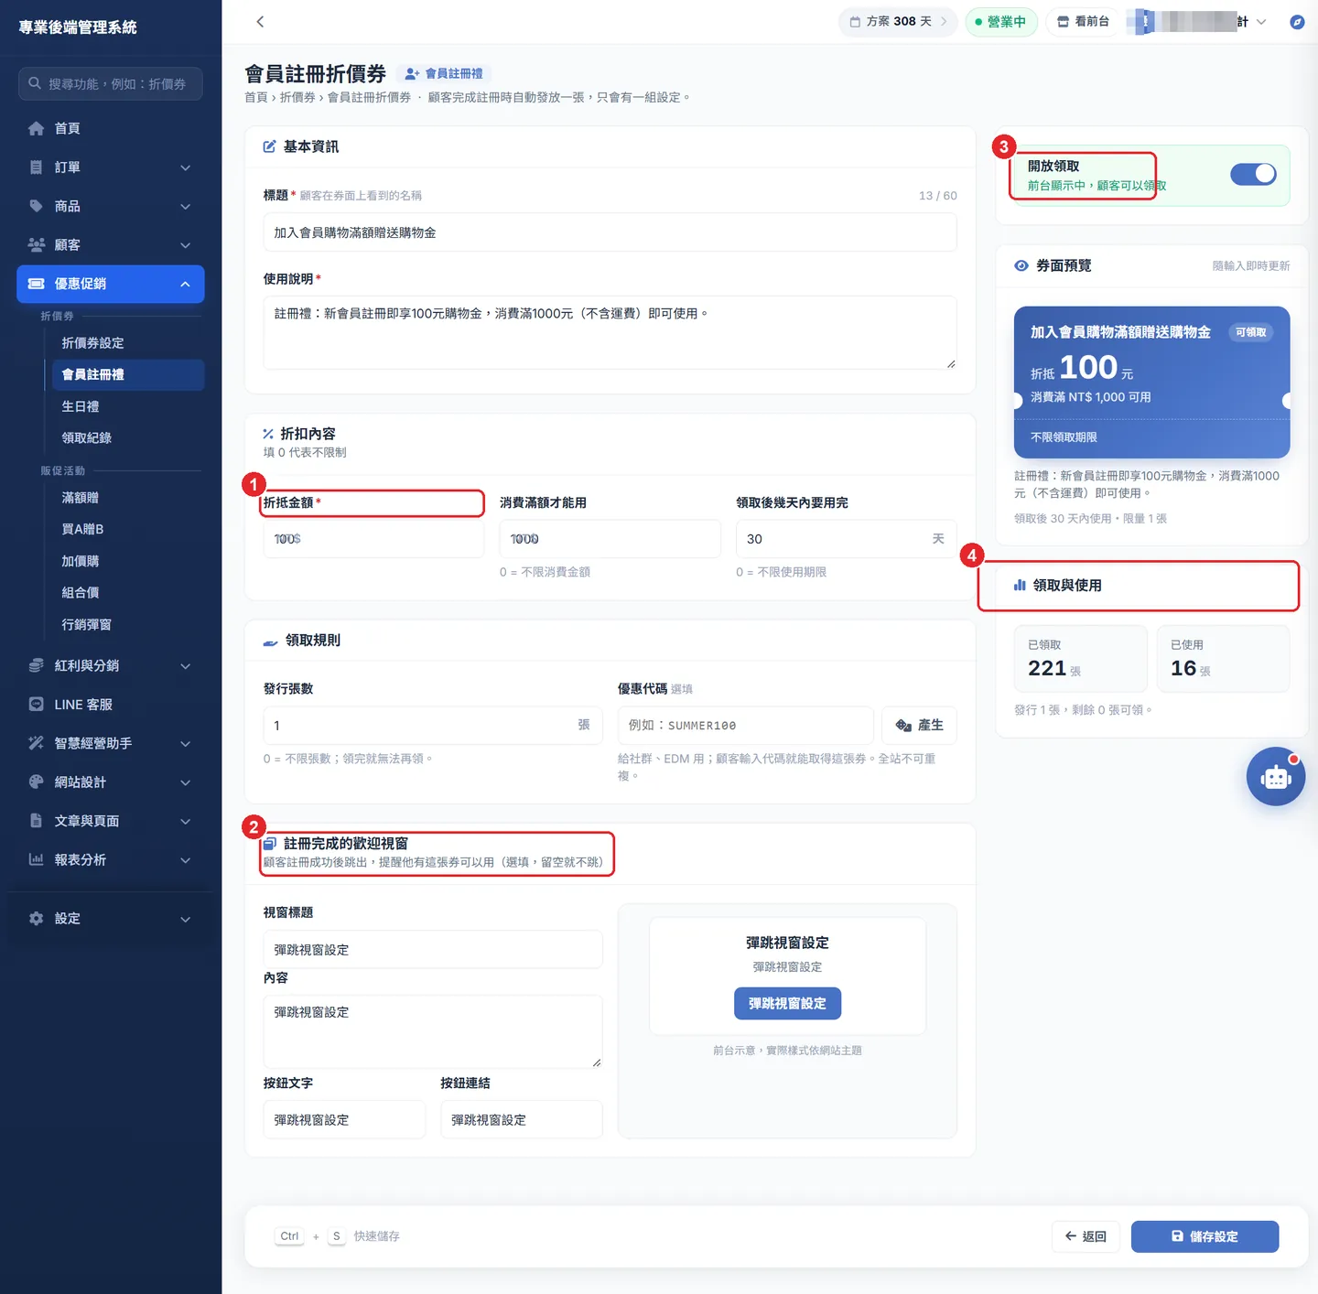Click the LINE 客服 sidebar icon
The width and height of the screenshot is (1318, 1294).
pyautogui.click(x=36, y=705)
